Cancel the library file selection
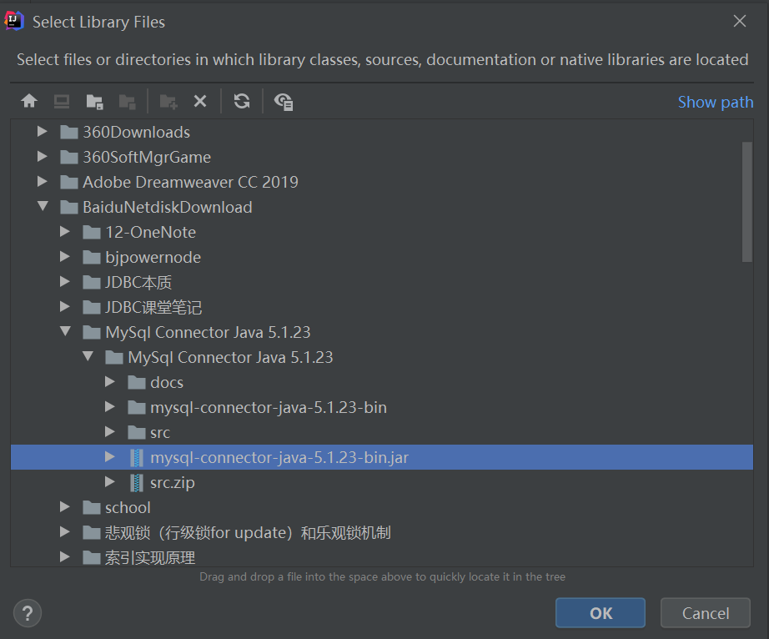This screenshot has height=639, width=769. 706,613
